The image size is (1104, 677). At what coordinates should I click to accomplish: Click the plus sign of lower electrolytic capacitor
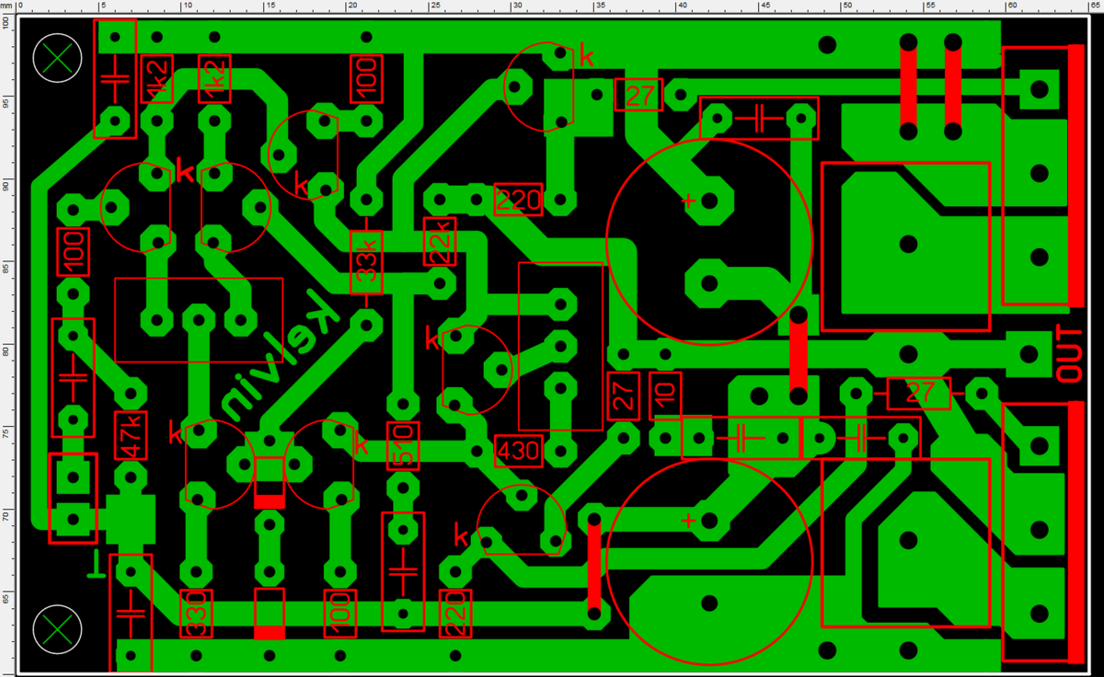tap(687, 521)
